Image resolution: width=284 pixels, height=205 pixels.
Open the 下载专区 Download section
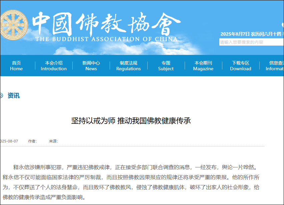[x=240, y=66]
